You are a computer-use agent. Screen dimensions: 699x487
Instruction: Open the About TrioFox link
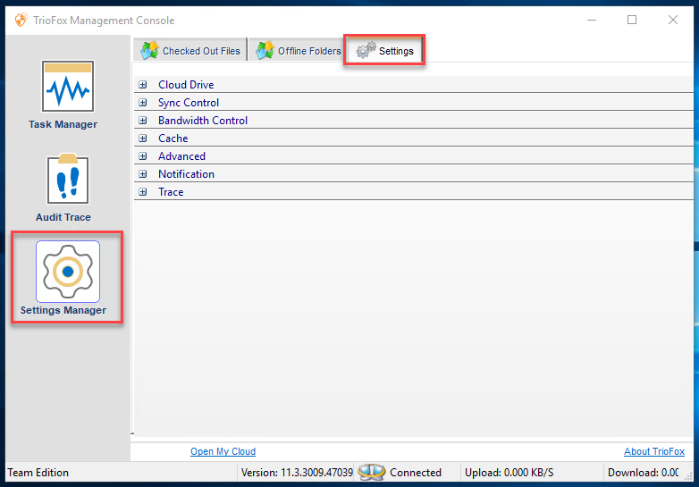pos(654,451)
